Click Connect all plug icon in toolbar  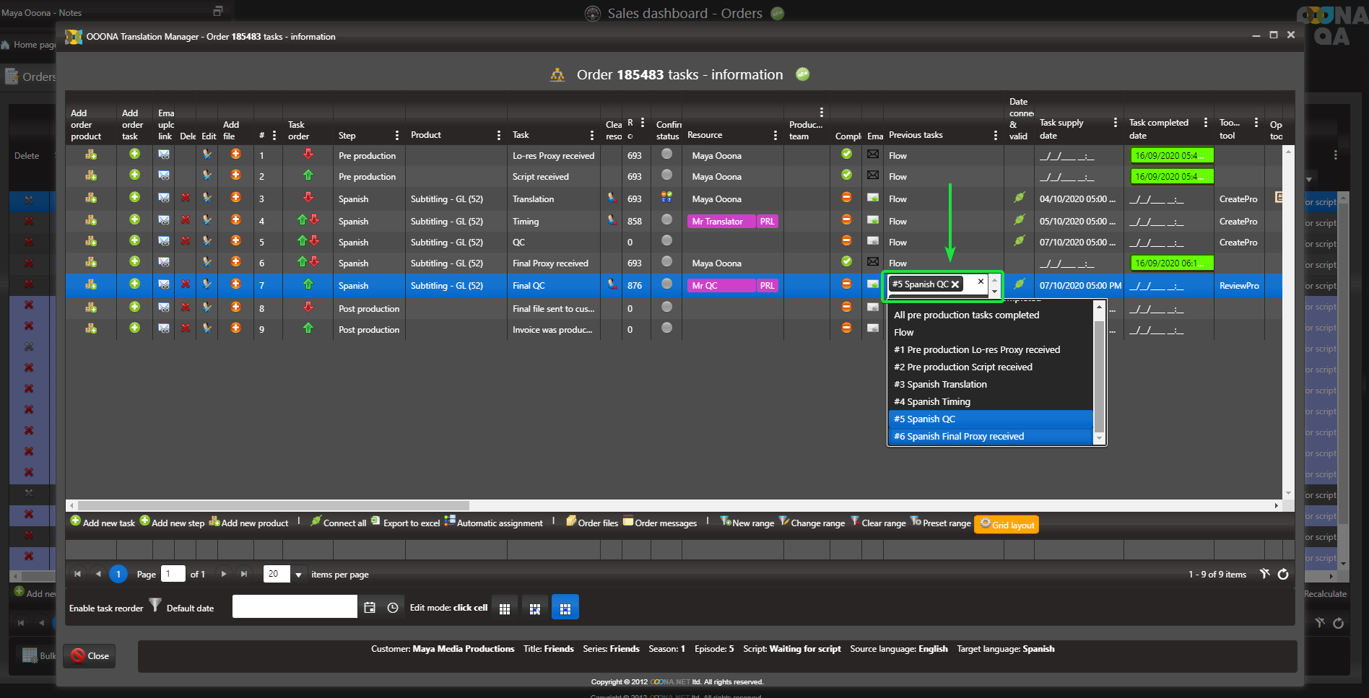pyautogui.click(x=316, y=522)
